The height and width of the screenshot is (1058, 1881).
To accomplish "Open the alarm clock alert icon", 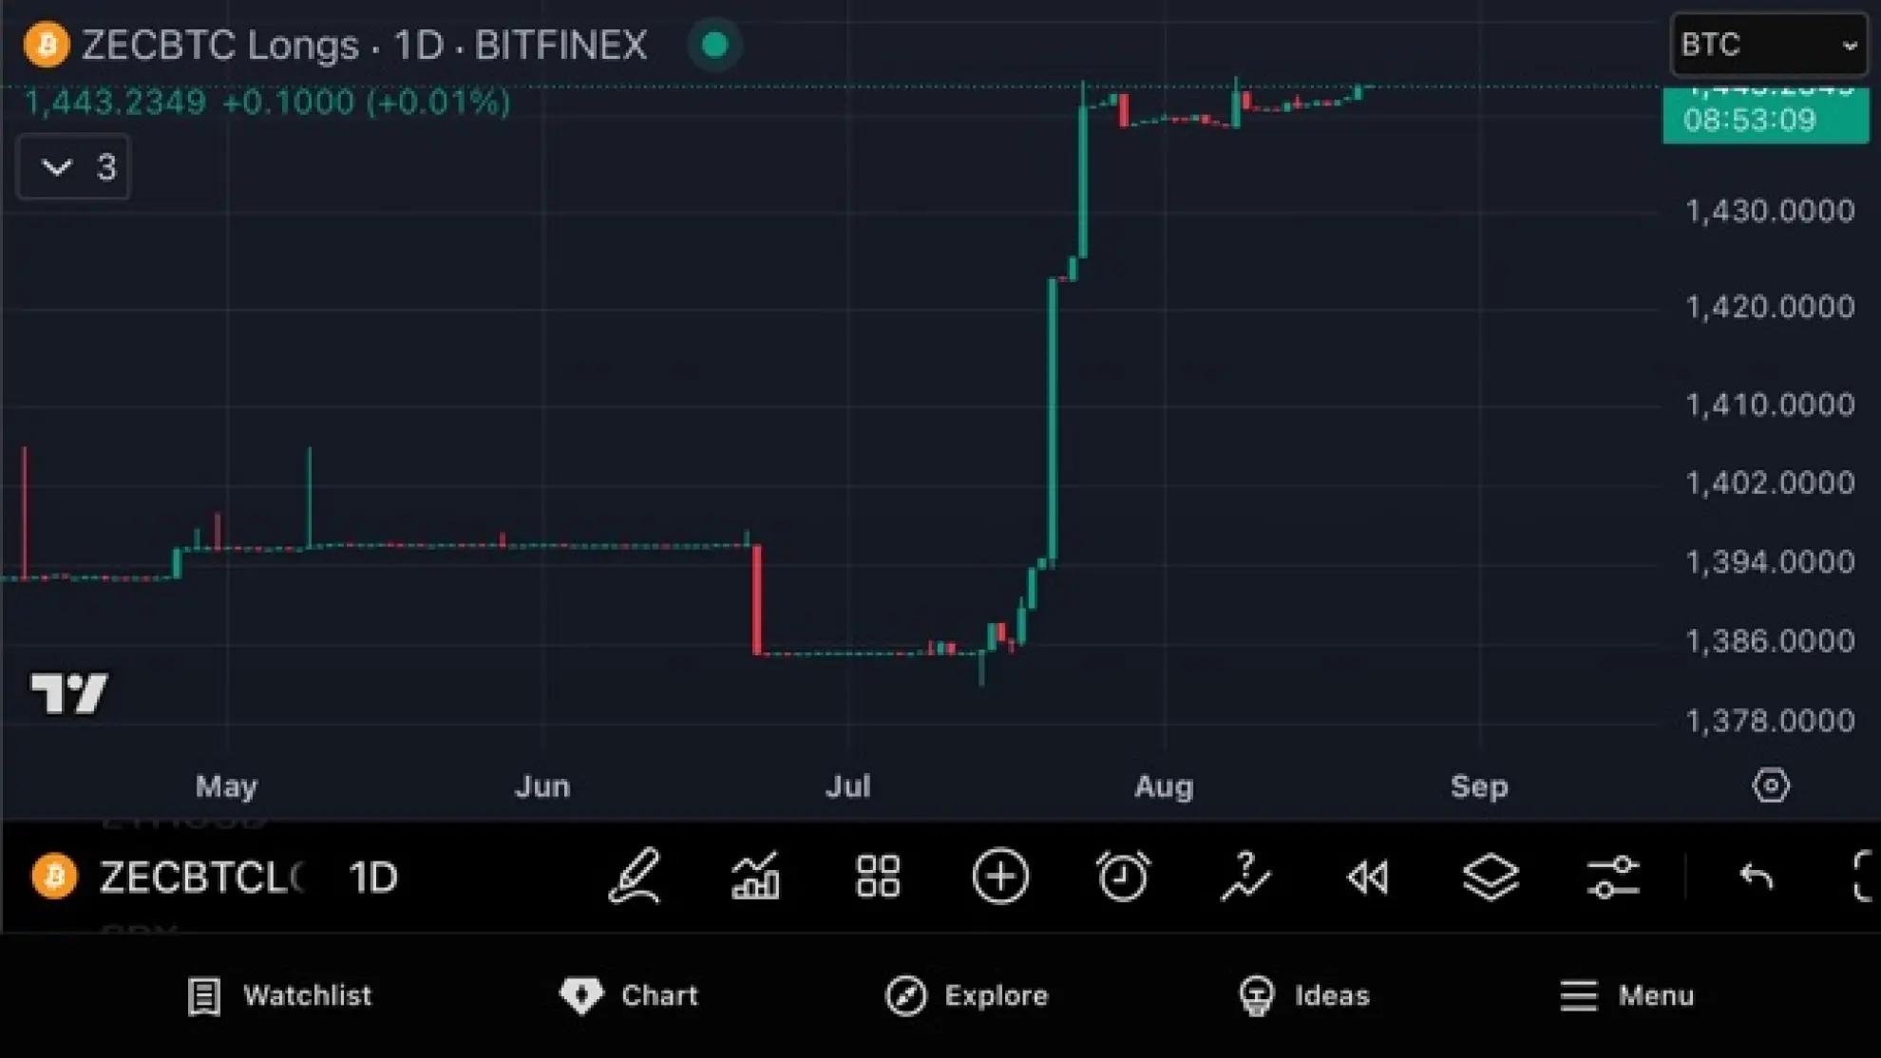I will click(1123, 876).
